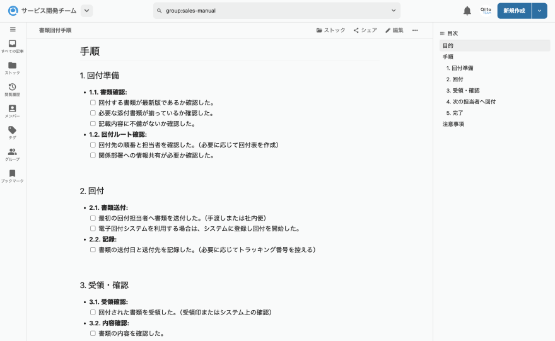Tick the 関係部署への情報共有 checkbox
This screenshot has width=555, height=341.
click(x=93, y=155)
